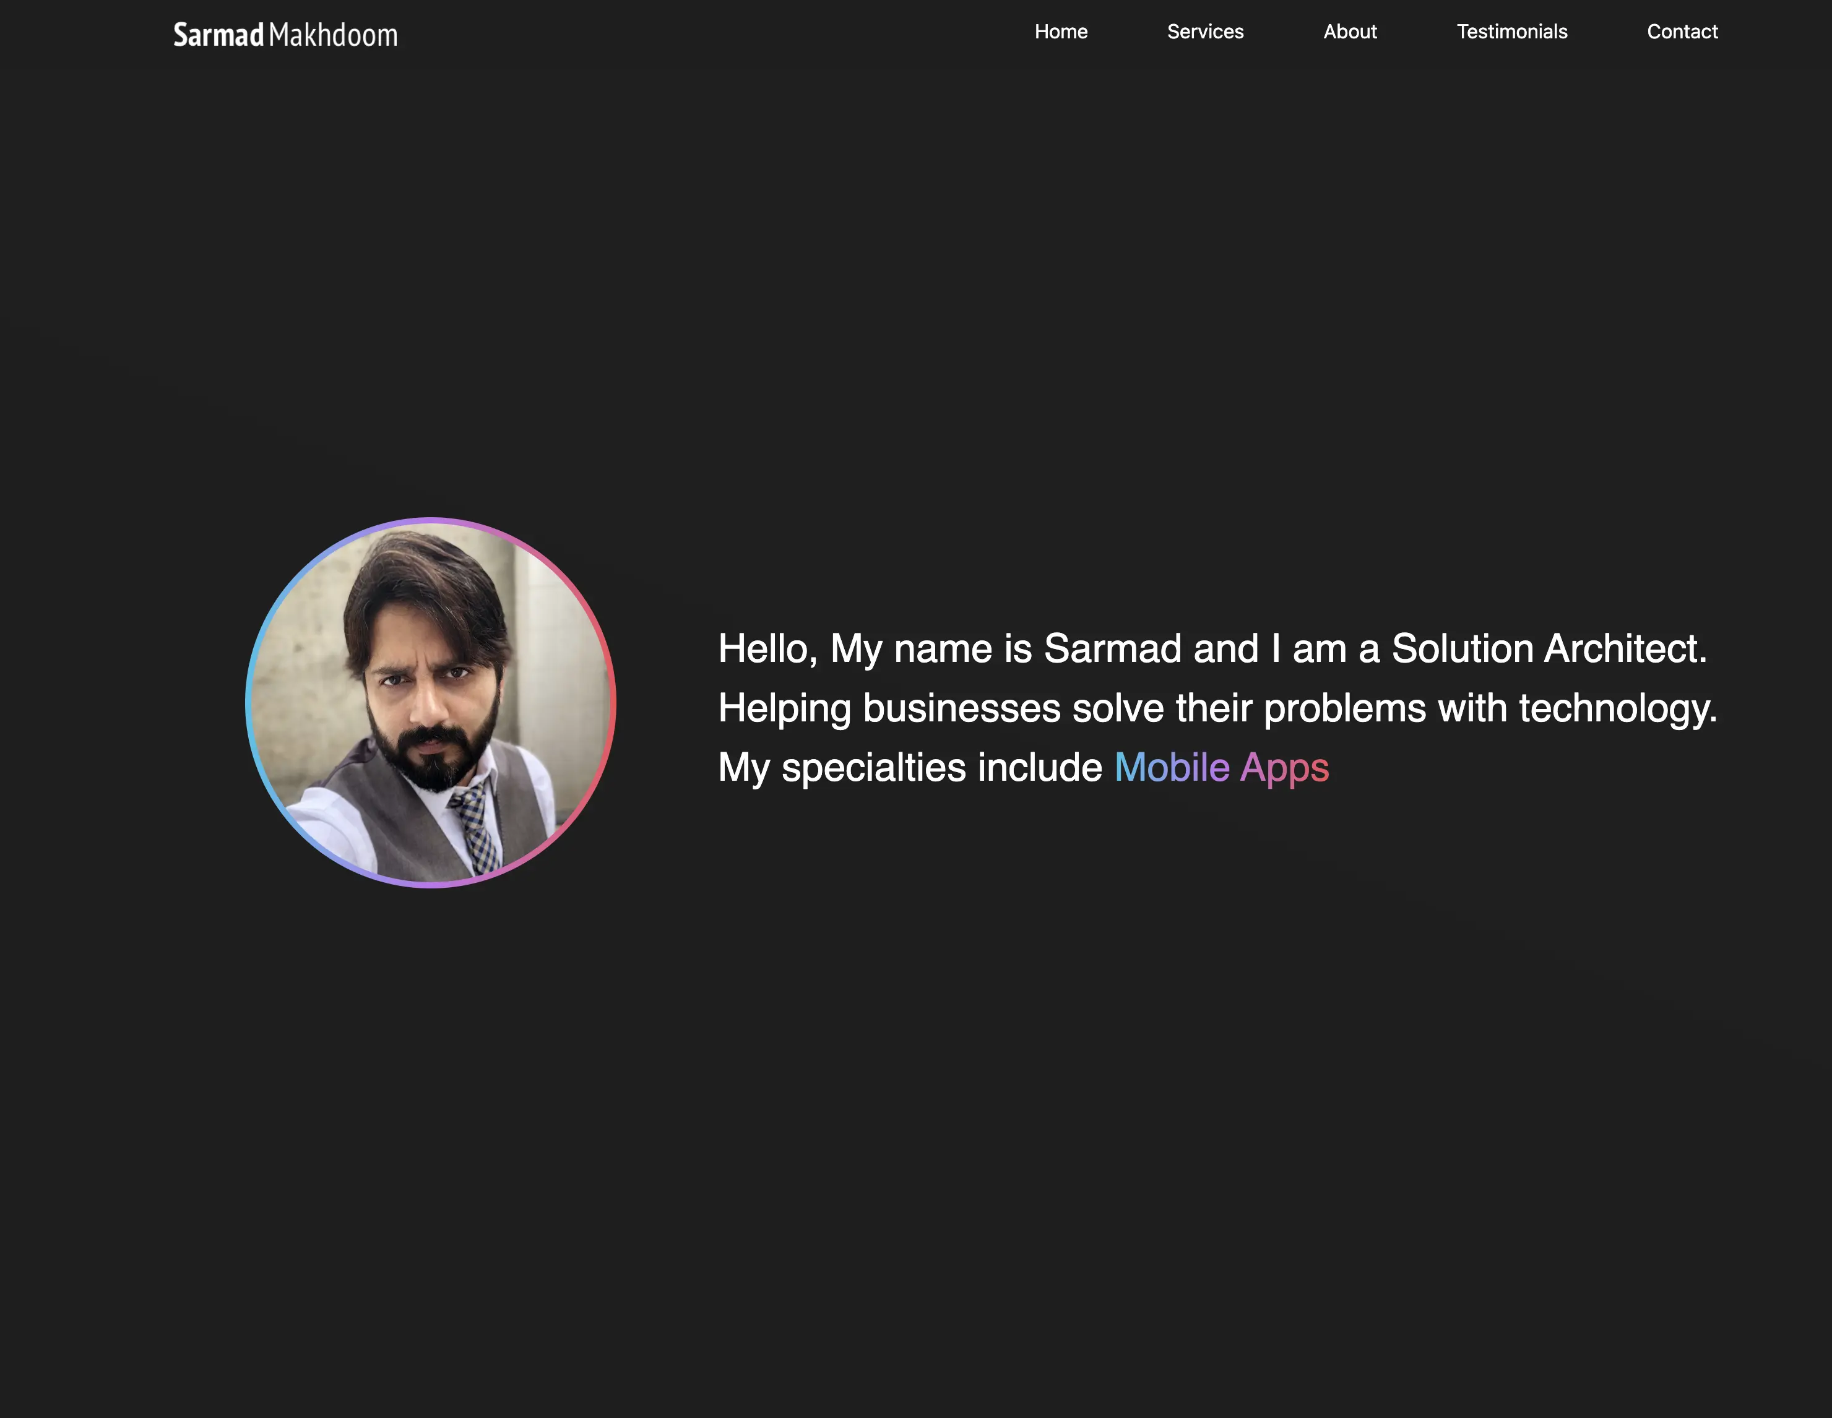Viewport: 1832px width, 1418px height.
Task: Open the Home navigation link
Action: [1060, 32]
